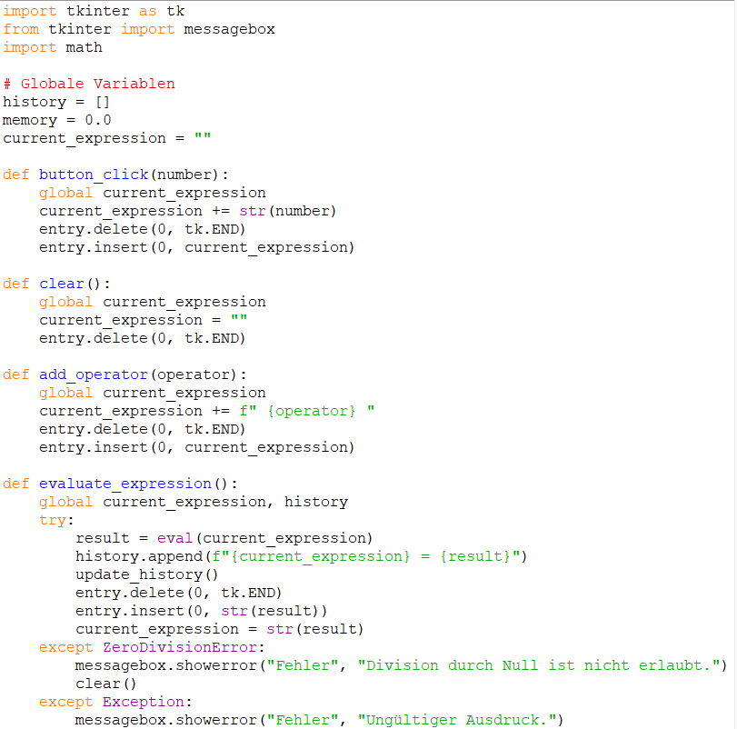Click on the 'history = []' line

click(x=56, y=102)
